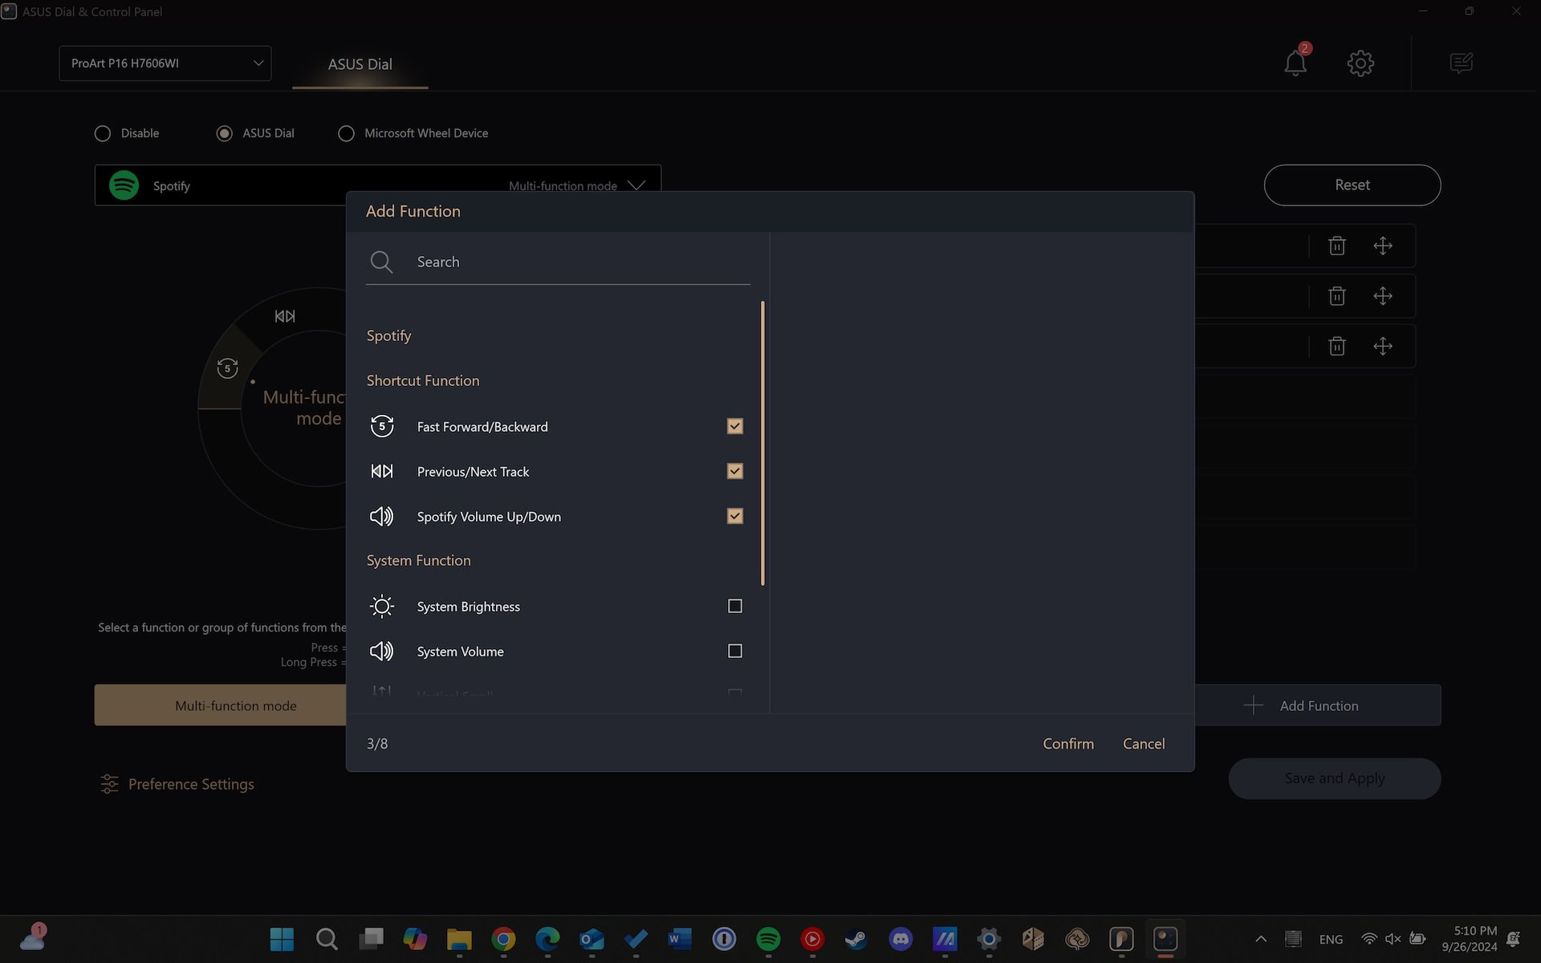Click the System Volume speaker icon
The width and height of the screenshot is (1541, 963).
tap(382, 651)
